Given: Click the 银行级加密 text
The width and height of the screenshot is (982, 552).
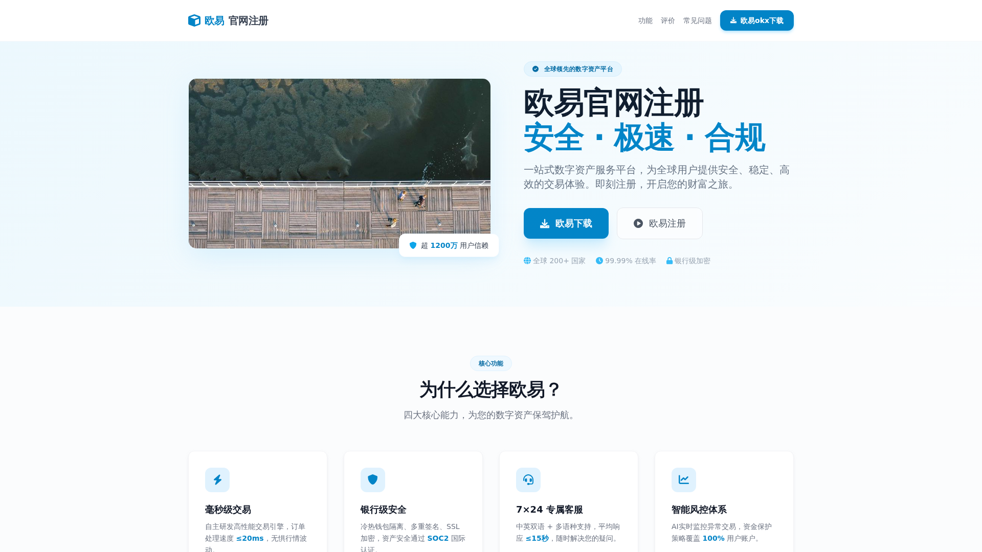Looking at the screenshot, I should [693, 261].
